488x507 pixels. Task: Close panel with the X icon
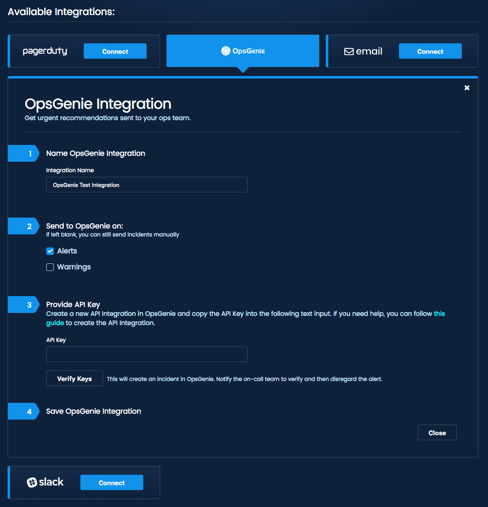click(467, 88)
